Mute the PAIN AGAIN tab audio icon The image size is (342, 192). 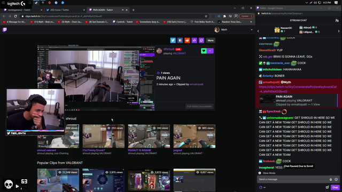pyautogui.click(x=122, y=10)
